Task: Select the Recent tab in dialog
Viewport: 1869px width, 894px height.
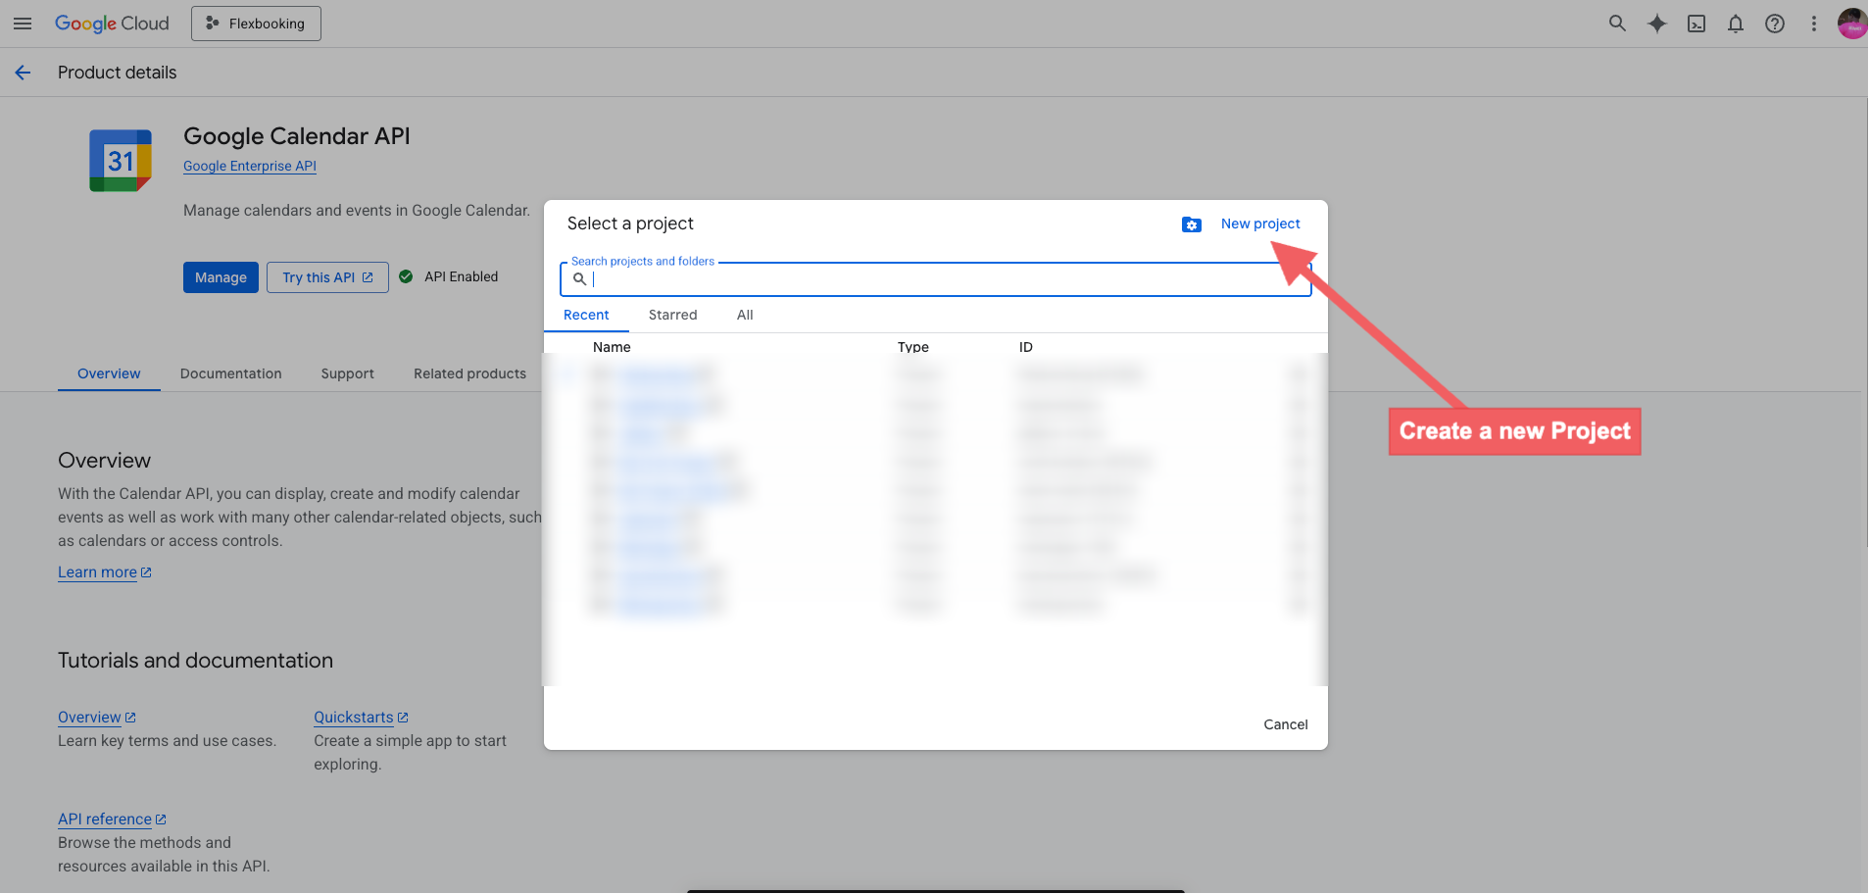Action: [x=586, y=315]
